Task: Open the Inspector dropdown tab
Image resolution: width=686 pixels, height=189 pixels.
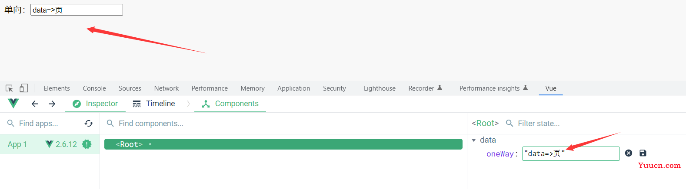Action: click(x=95, y=104)
